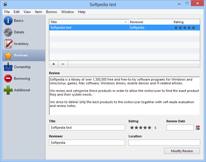Click the application icon in title bar
The image size is (206, 162).
pos(5,4)
